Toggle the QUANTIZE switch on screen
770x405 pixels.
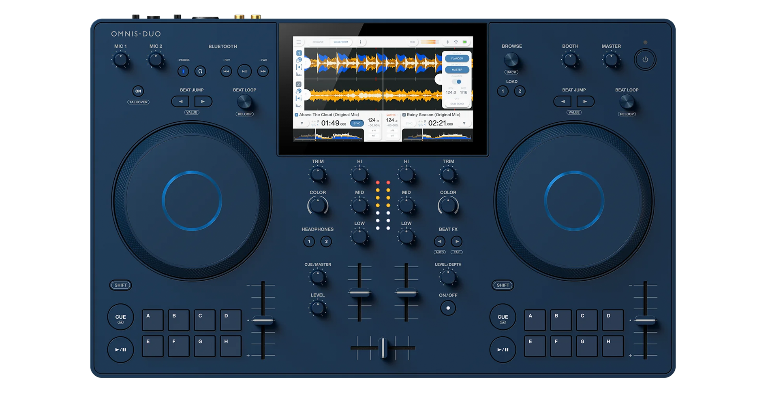tap(456, 82)
